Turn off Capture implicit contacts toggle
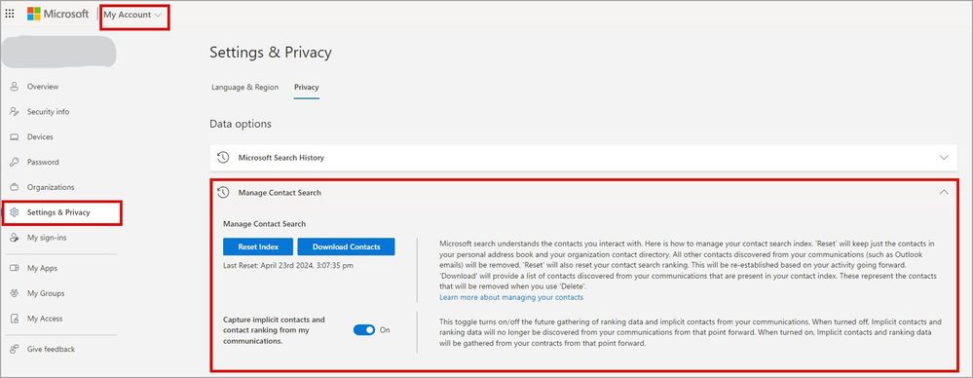This screenshot has width=973, height=378. [364, 330]
